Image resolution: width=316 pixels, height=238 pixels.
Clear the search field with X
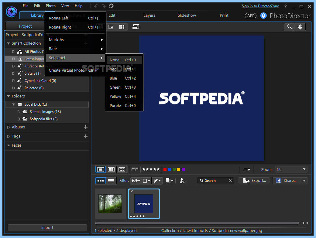[231, 181]
